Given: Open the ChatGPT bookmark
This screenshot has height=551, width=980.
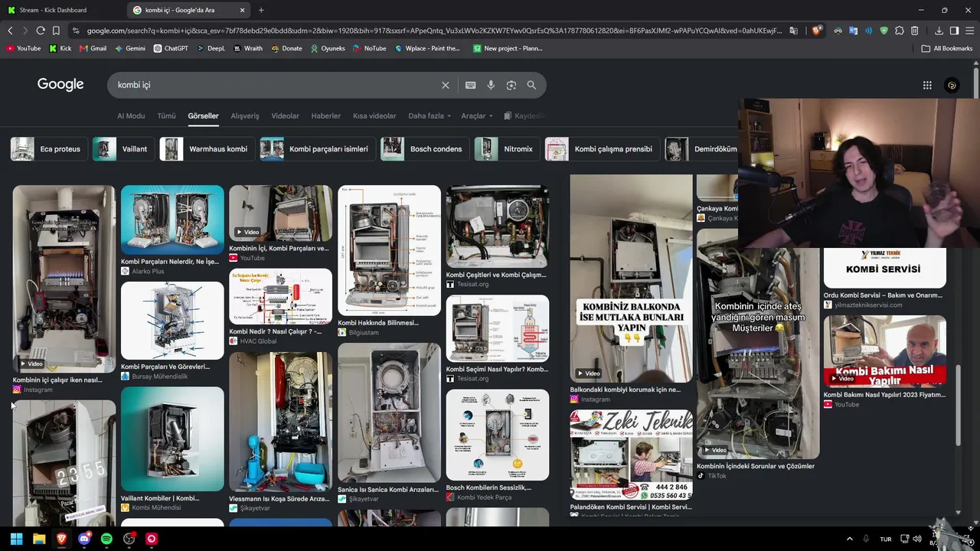Looking at the screenshot, I should 171,48.
